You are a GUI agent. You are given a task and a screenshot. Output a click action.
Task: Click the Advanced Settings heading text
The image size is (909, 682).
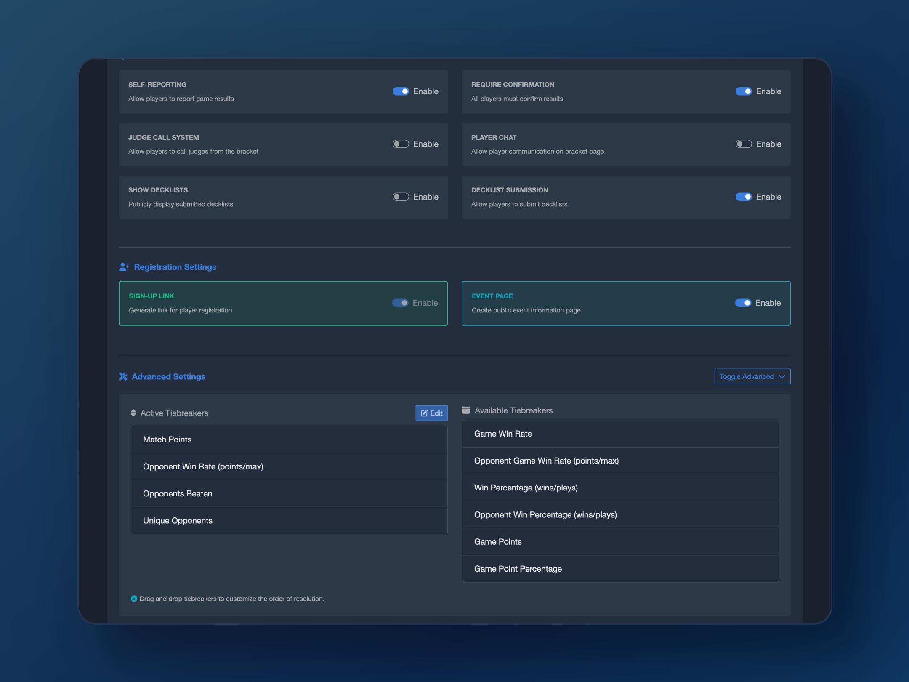[x=168, y=376]
